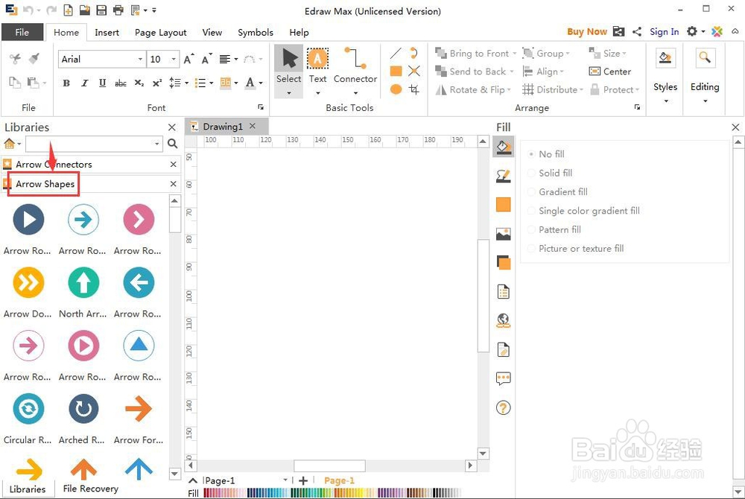The width and height of the screenshot is (745, 499).
Task: Open the Arial font name dropdown
Action: coord(140,60)
